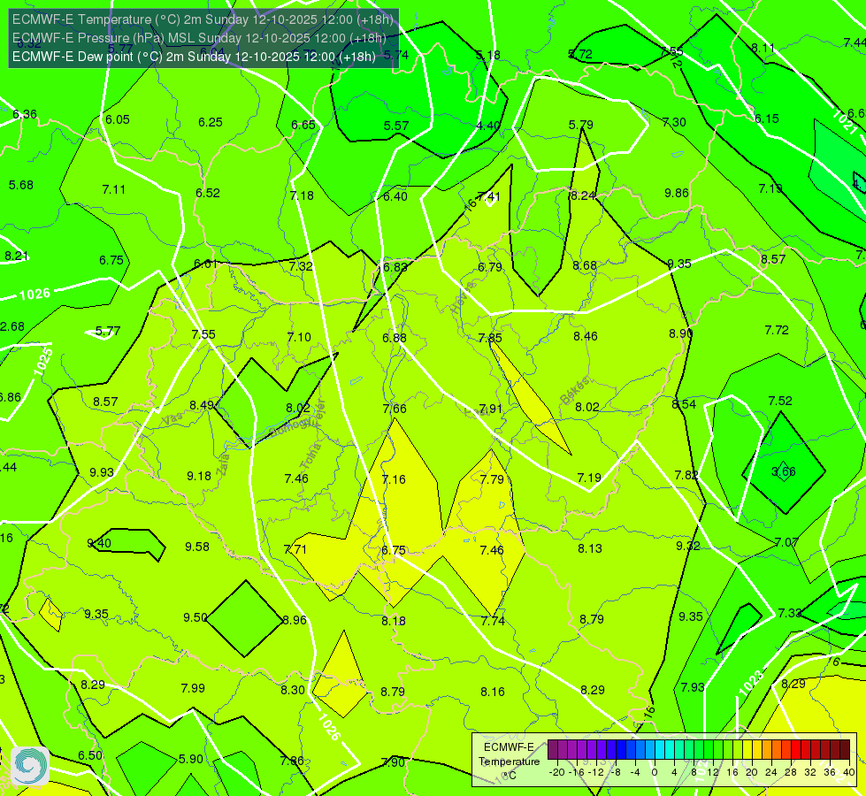Click the 8.46 temperature value
Screen dimensions: 866x796
(586, 336)
